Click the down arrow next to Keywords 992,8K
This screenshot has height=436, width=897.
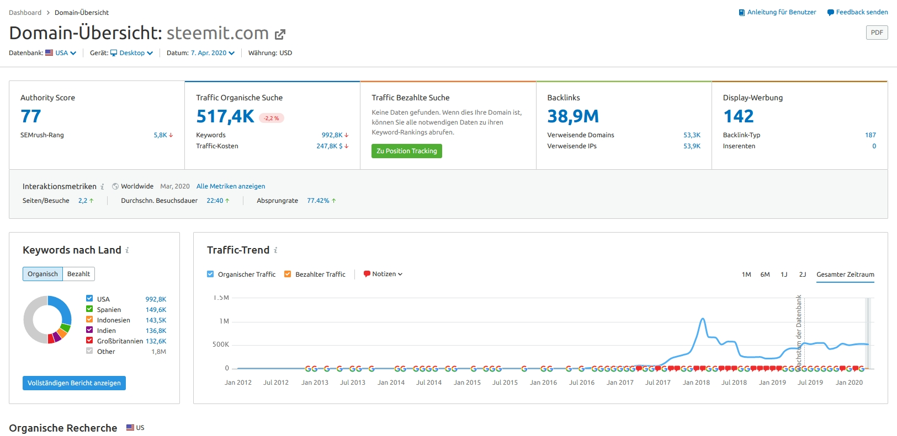[x=347, y=135]
